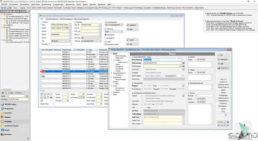
Task: Toggle Memos checkbox in left panel
Action: click(16, 93)
